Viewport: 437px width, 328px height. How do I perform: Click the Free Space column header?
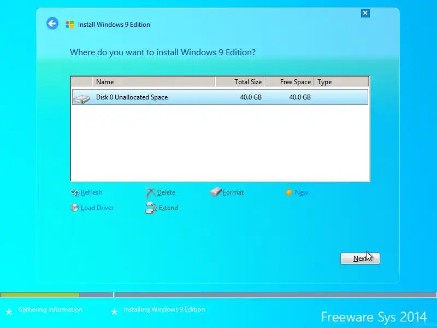click(x=289, y=81)
